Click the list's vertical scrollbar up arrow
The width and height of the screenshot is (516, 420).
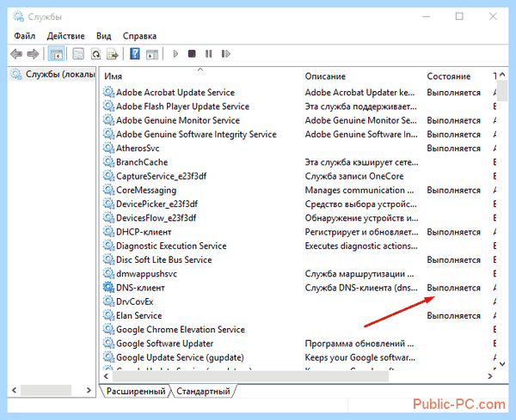(502, 75)
